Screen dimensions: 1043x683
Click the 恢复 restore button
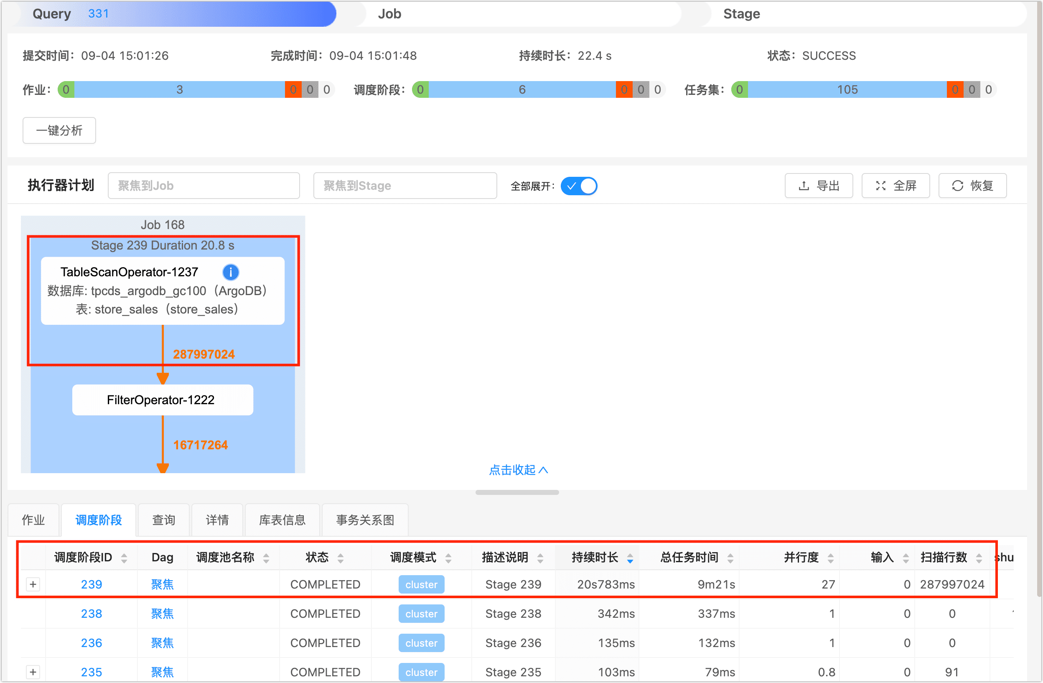[x=972, y=186]
